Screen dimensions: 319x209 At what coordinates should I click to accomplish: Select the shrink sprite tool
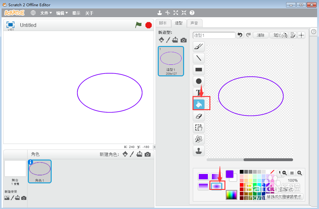point(184,13)
